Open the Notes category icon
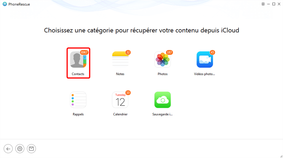The width and height of the screenshot is (283, 158). [120, 59]
